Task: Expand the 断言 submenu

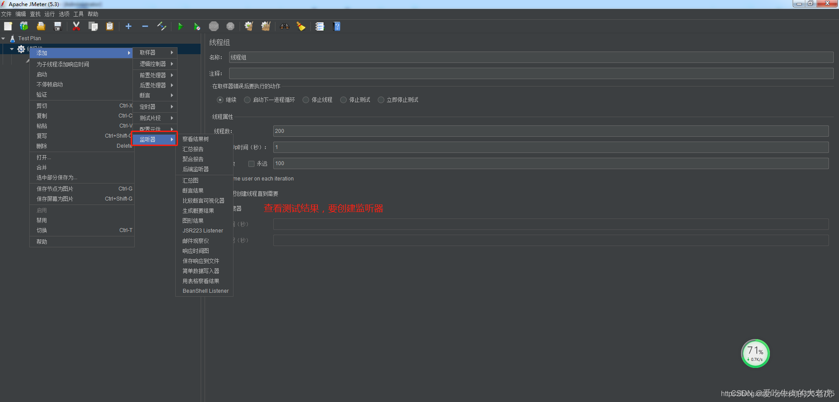Action: pos(155,95)
